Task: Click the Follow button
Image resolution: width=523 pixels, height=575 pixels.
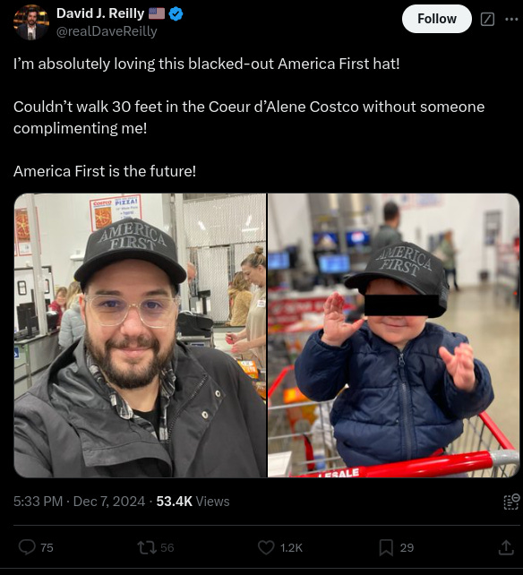Action: tap(436, 19)
